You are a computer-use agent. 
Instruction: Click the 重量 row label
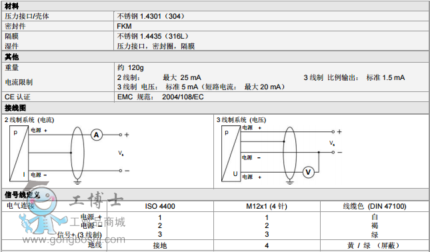11,67
